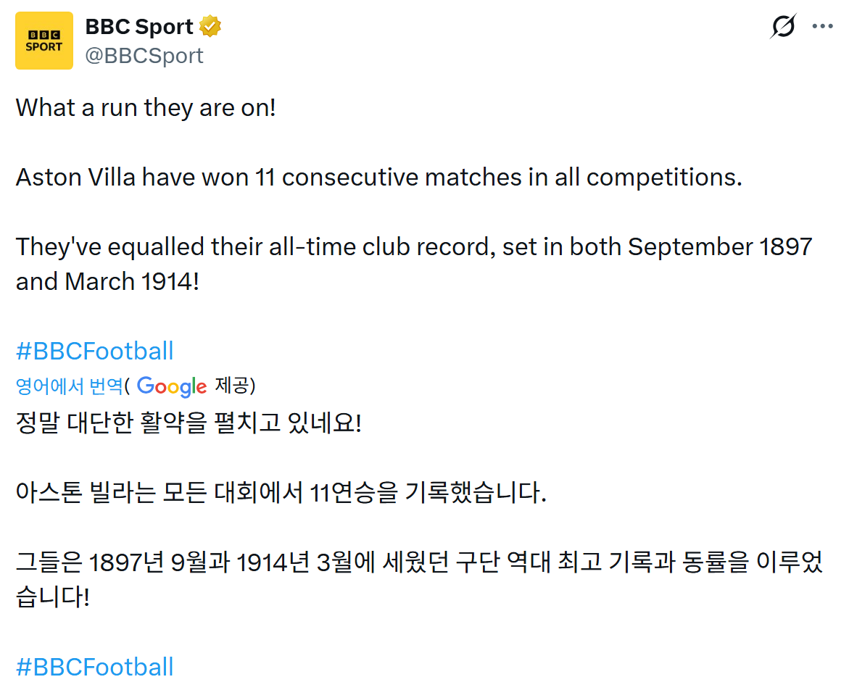
Task: Click the 'What a run they are on!' line
Action: (x=146, y=108)
